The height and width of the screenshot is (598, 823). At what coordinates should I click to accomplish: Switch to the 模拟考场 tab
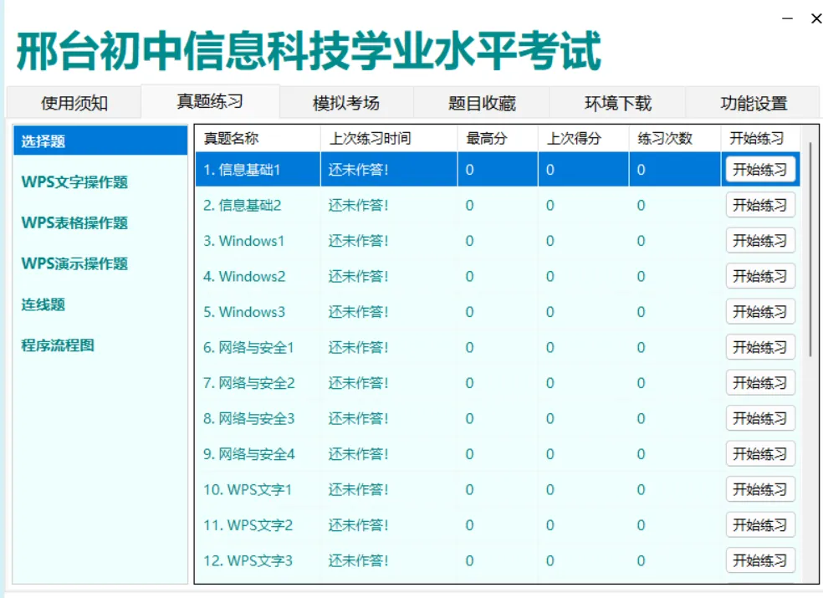click(345, 103)
